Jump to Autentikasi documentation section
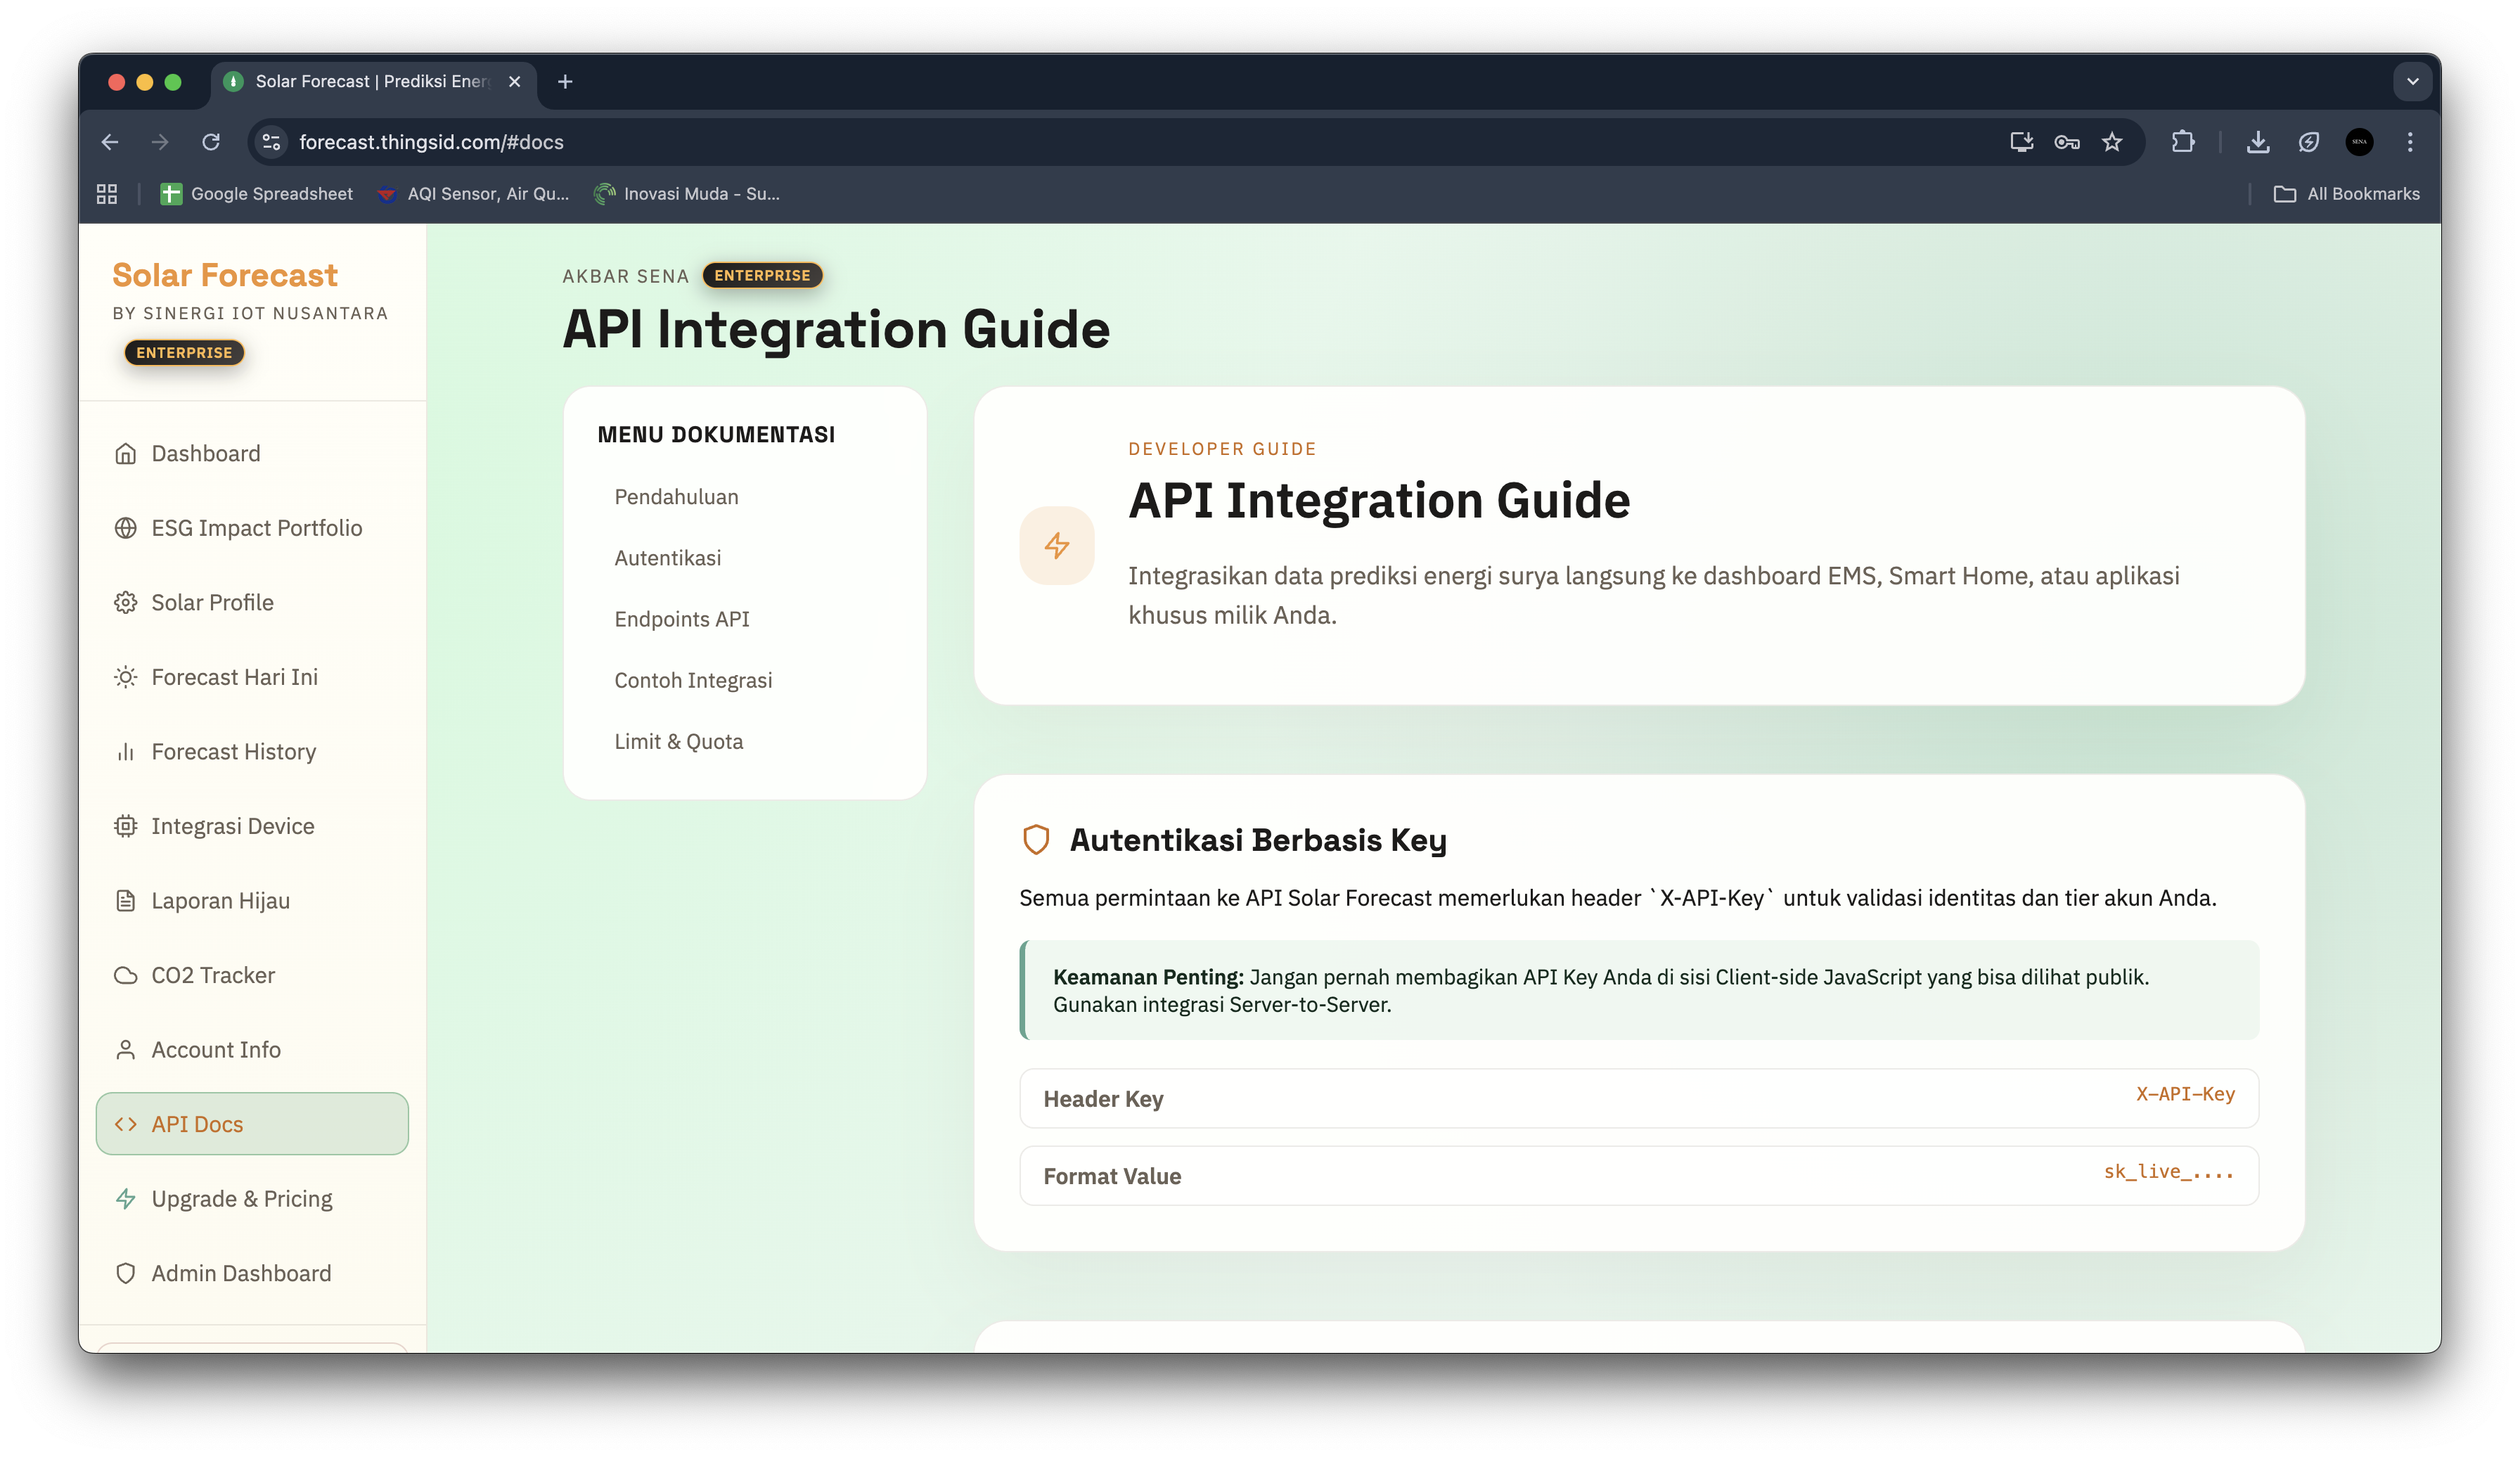The height and width of the screenshot is (1457, 2520). (667, 558)
